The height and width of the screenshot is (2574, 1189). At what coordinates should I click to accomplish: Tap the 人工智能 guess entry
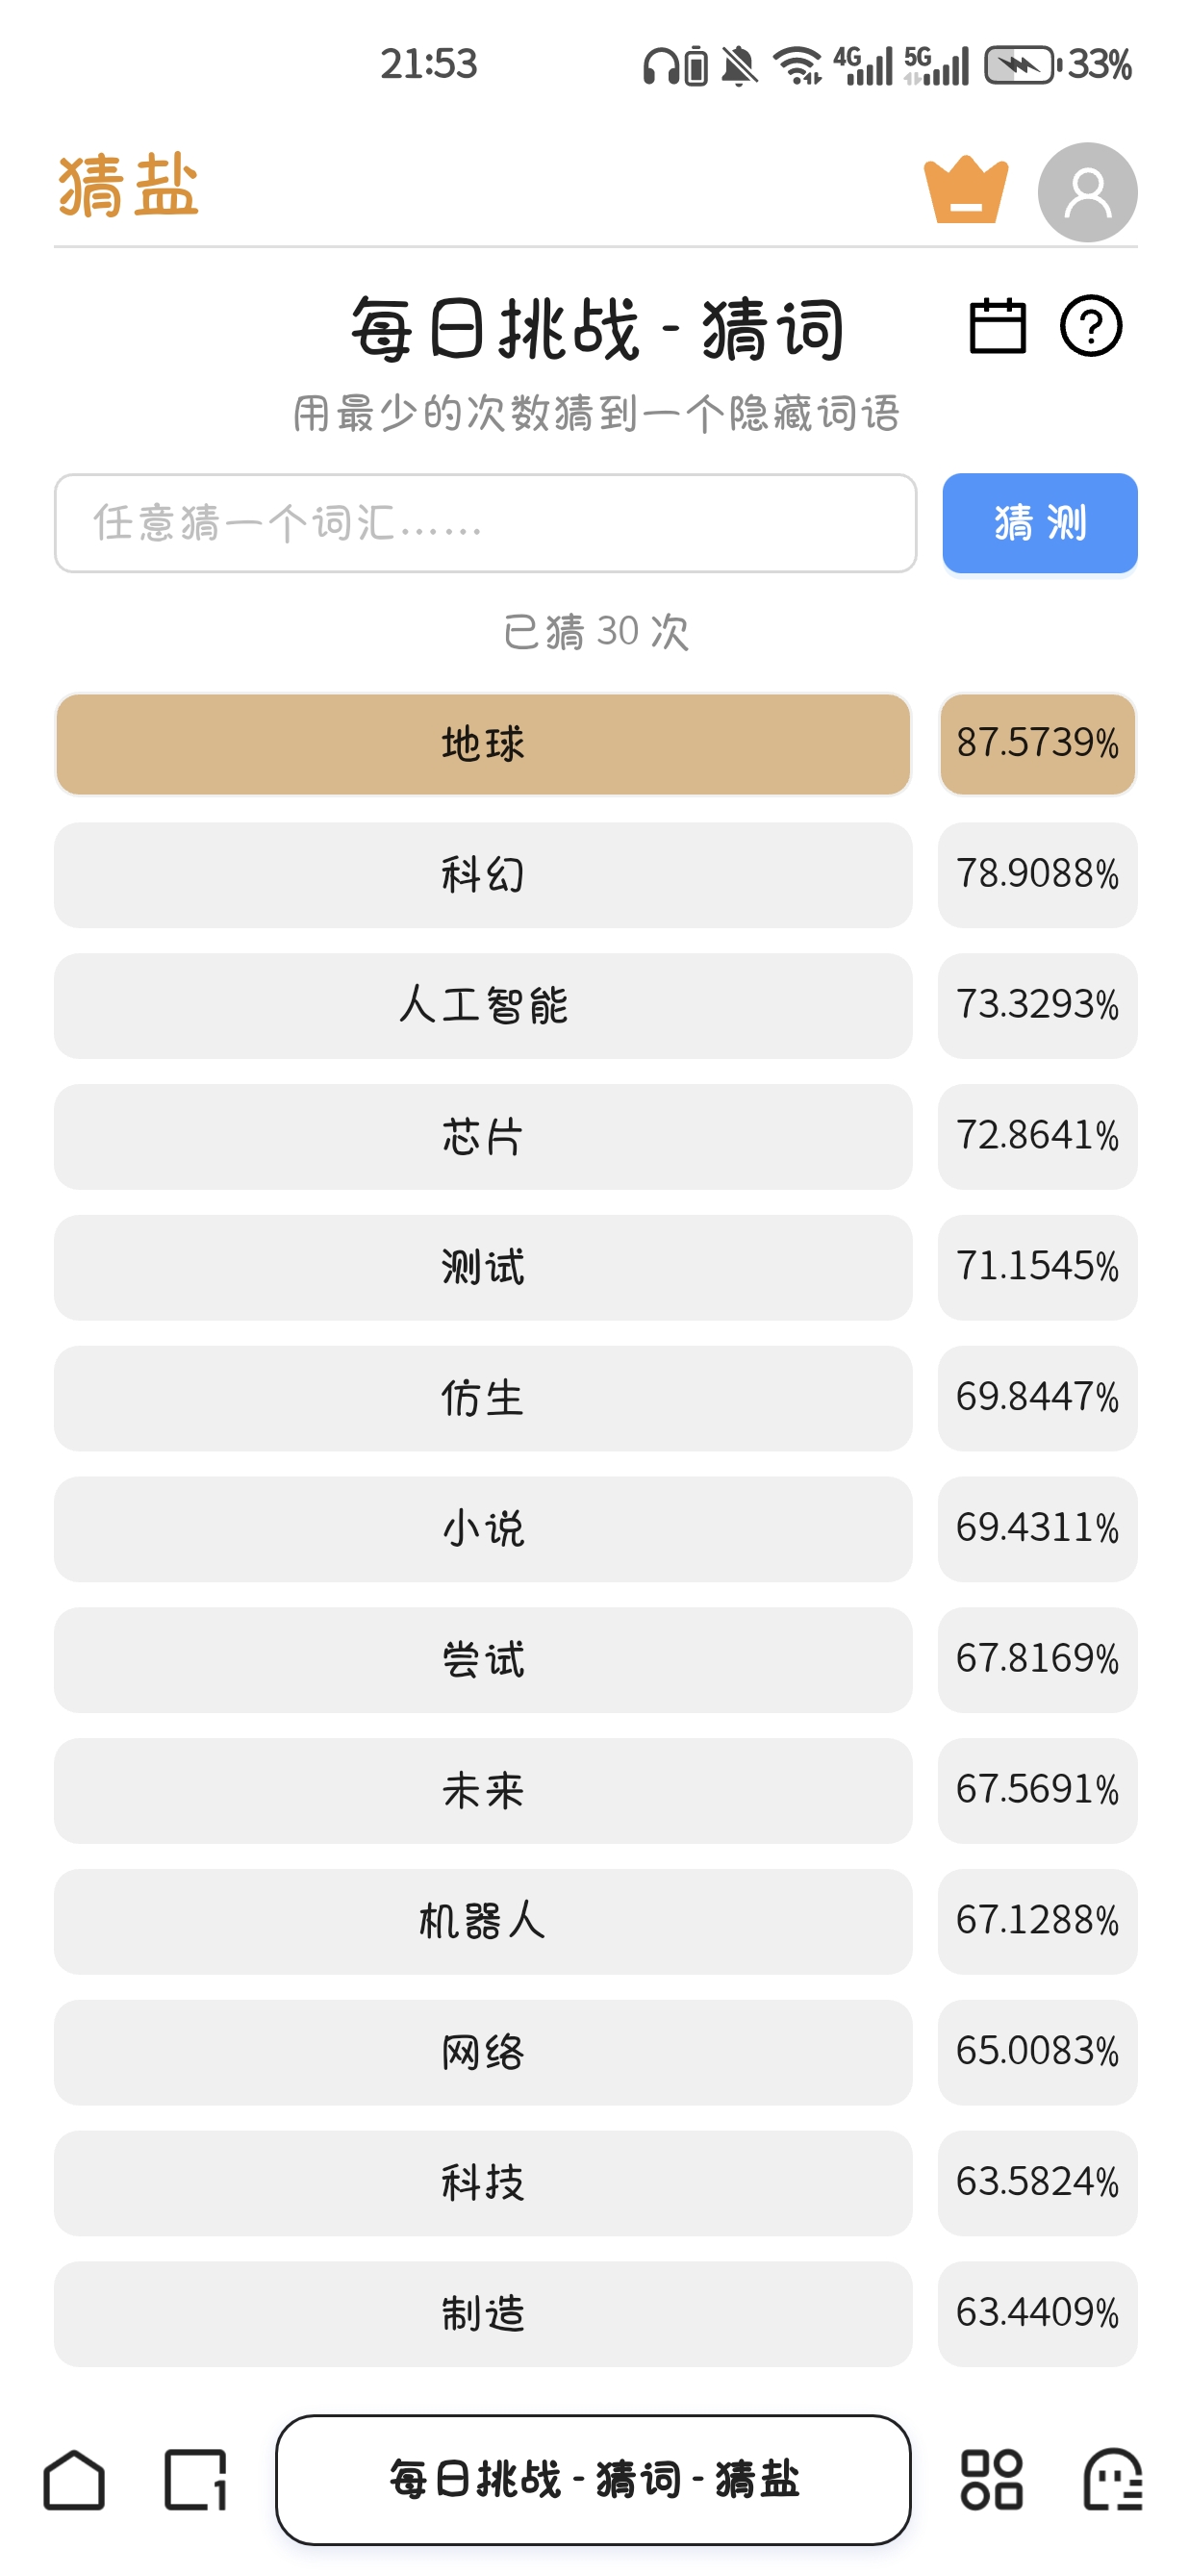coord(483,1006)
